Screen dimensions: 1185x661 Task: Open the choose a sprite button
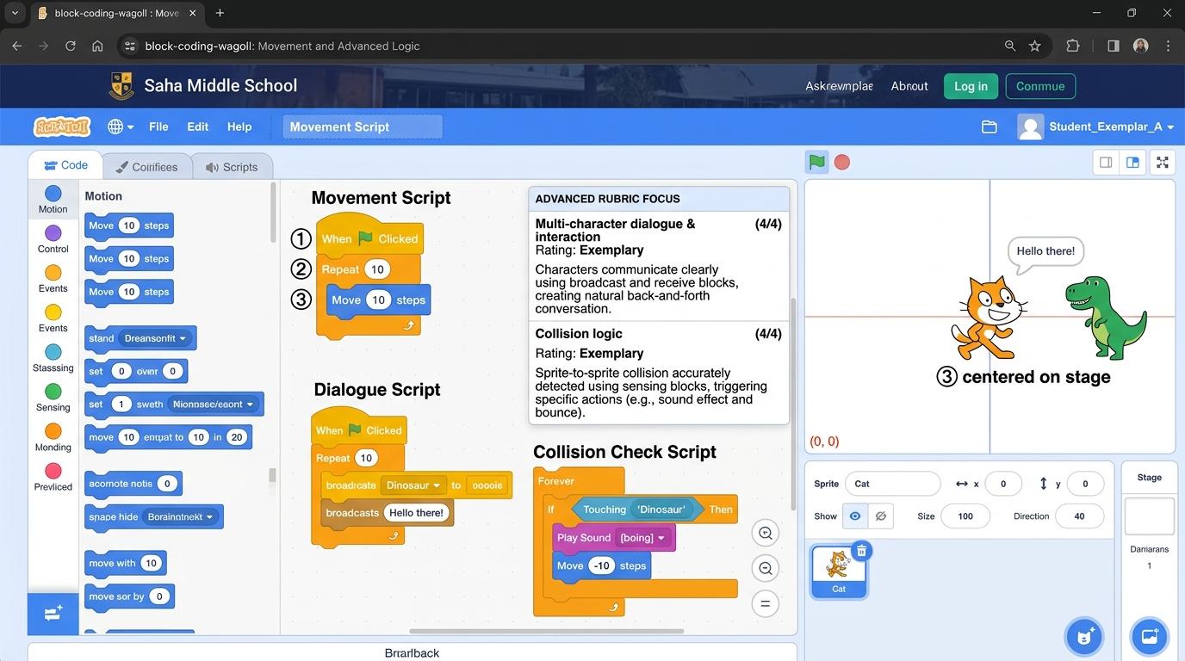coord(1083,637)
